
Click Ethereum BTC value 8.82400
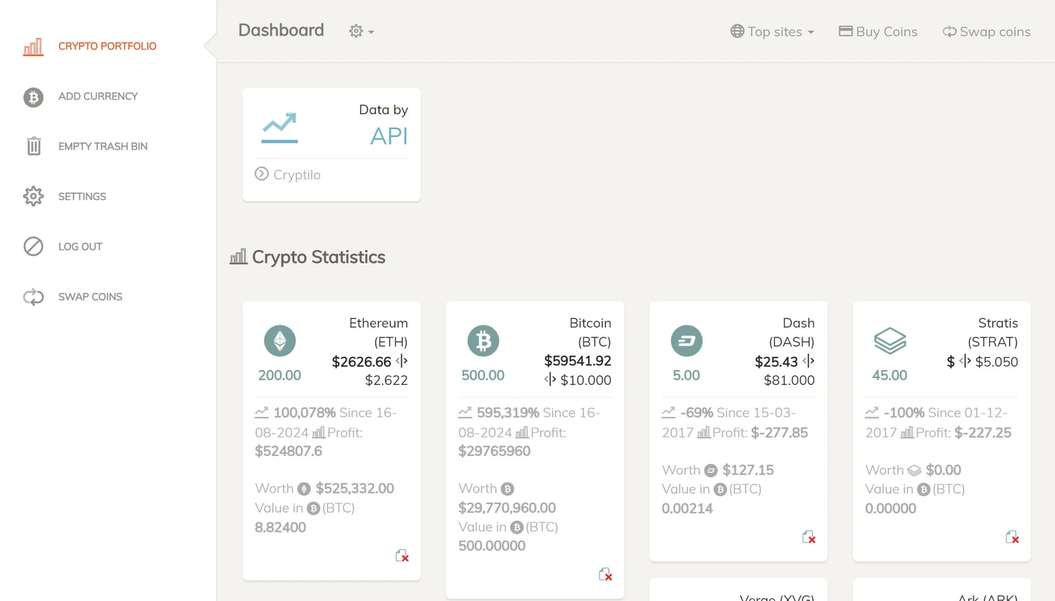coord(280,528)
